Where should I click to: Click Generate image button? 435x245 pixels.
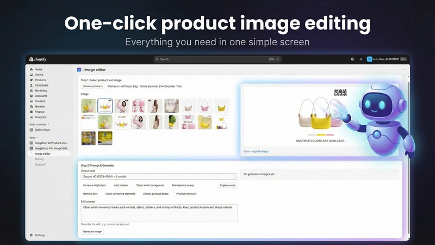[x=92, y=232]
